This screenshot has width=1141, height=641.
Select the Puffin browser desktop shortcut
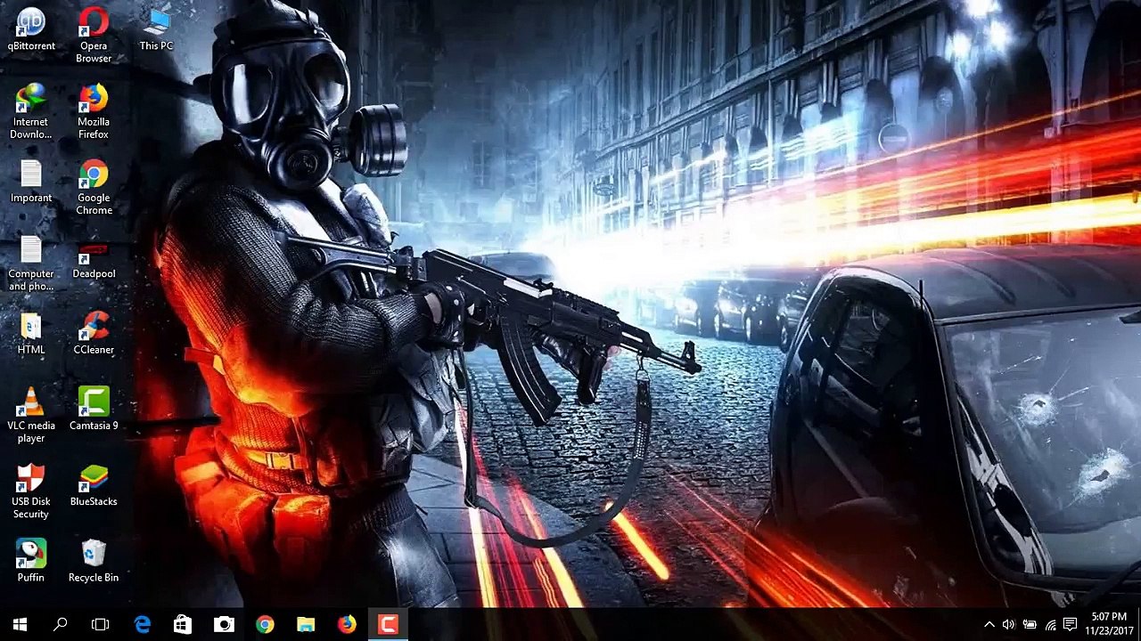point(31,561)
